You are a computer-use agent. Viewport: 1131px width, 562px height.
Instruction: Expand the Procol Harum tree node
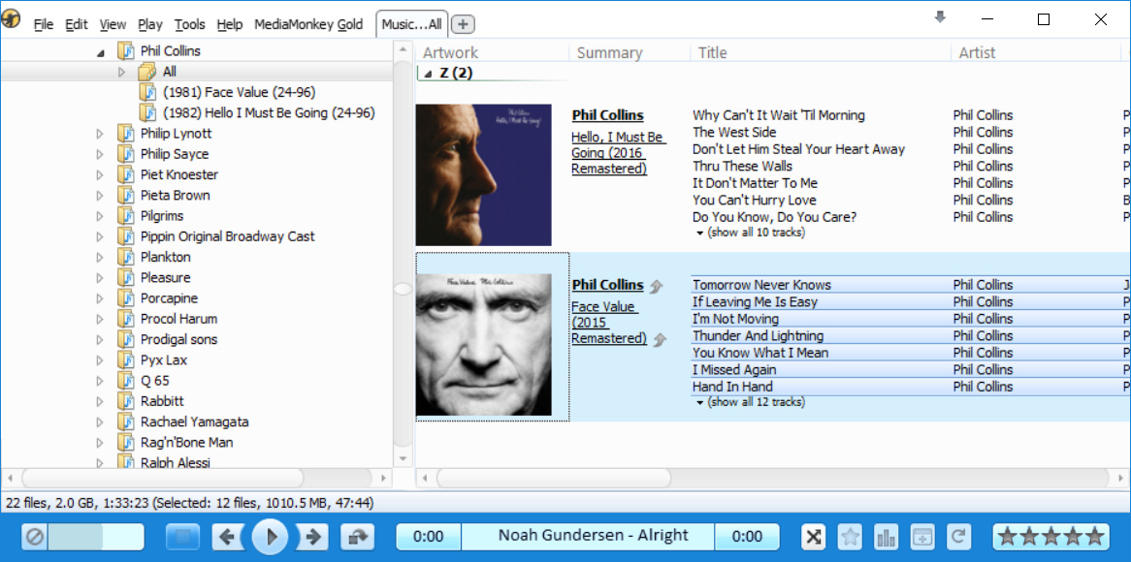coord(101,319)
